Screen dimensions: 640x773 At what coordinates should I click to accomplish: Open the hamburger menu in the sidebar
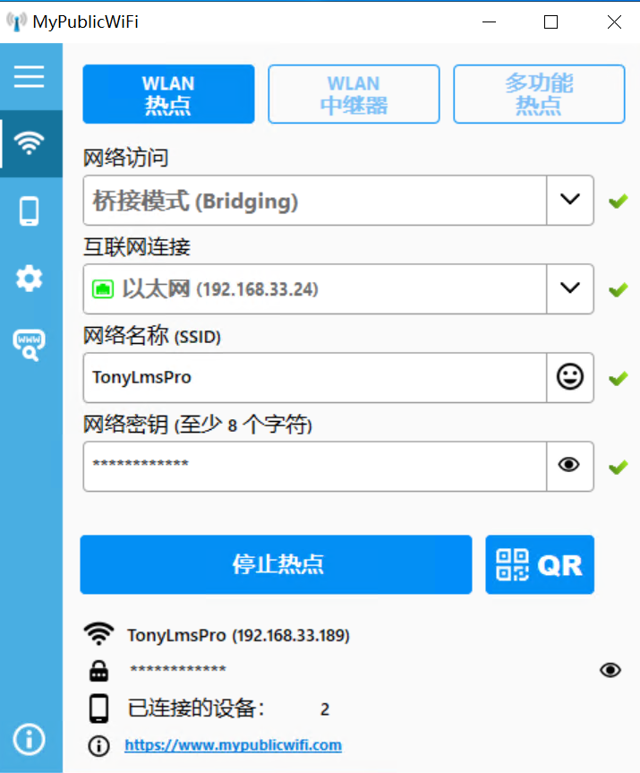29,77
